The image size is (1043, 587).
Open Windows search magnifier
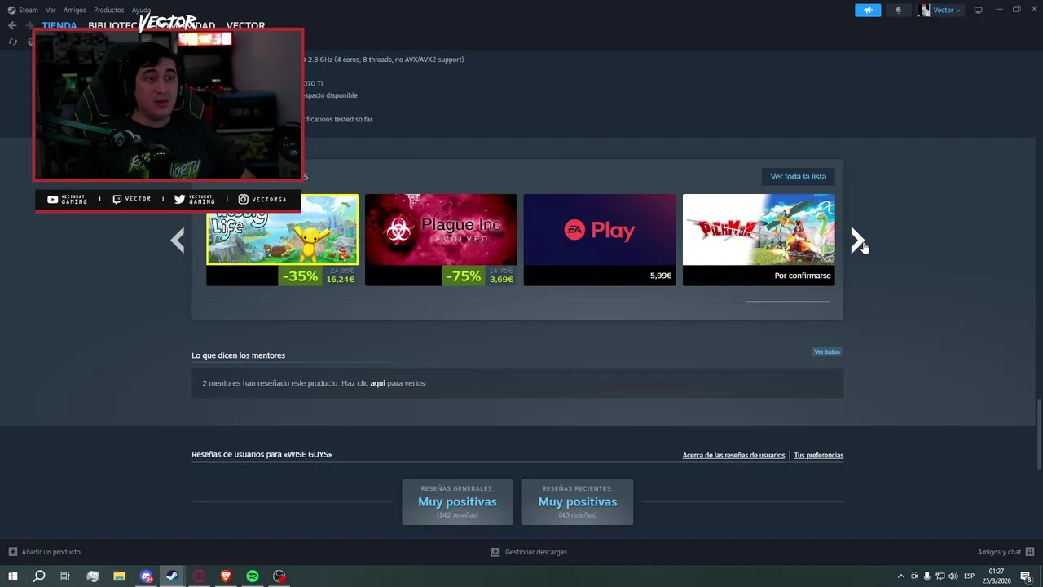click(38, 576)
